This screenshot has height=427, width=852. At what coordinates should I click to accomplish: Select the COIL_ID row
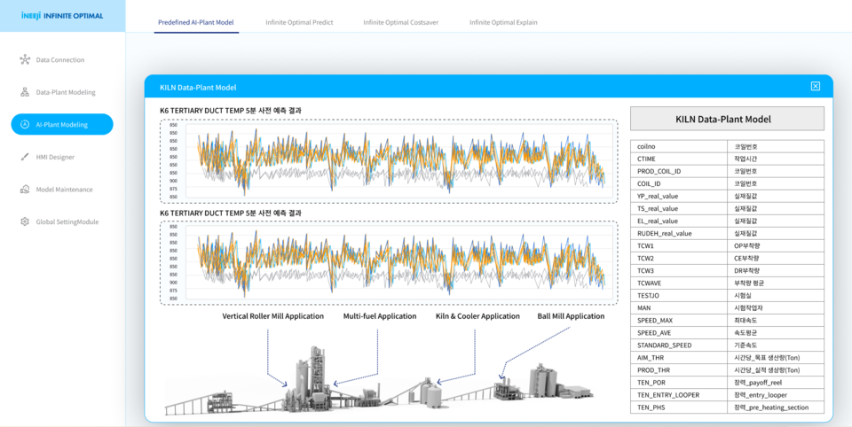click(727, 183)
